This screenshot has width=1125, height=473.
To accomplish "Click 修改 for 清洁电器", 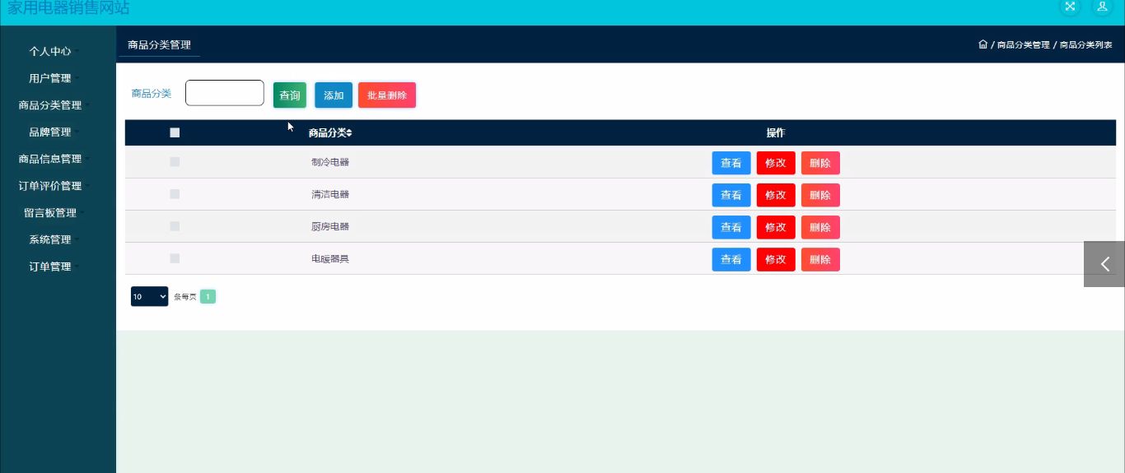I will (x=776, y=195).
